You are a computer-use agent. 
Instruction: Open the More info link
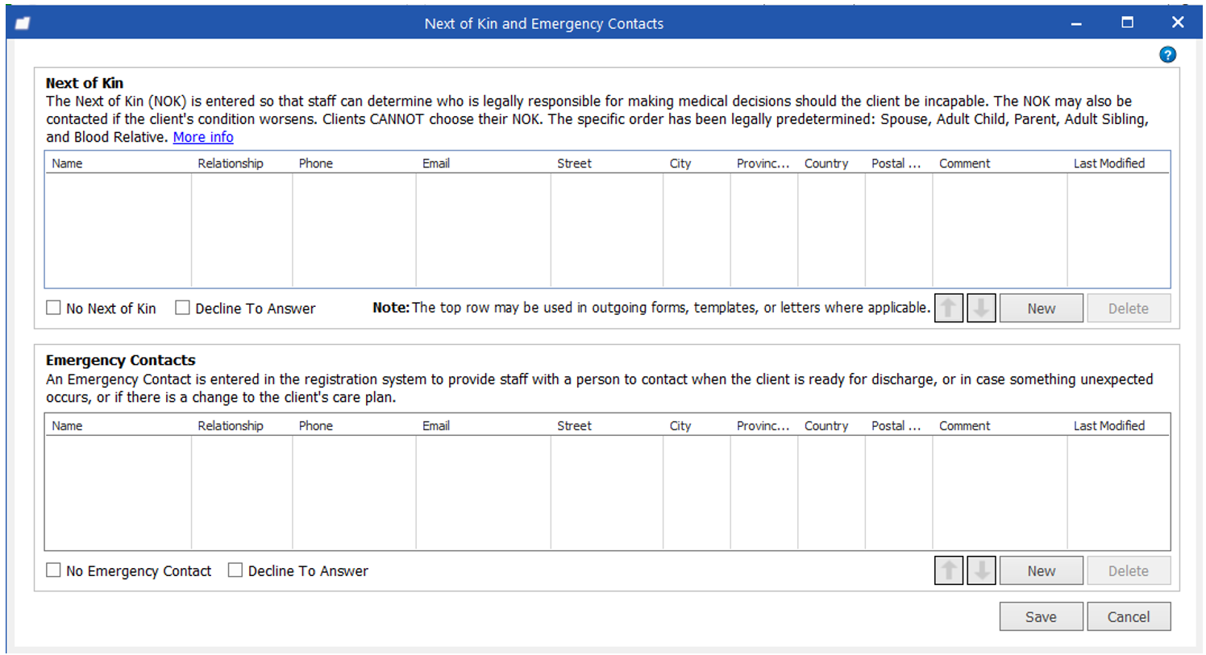203,137
